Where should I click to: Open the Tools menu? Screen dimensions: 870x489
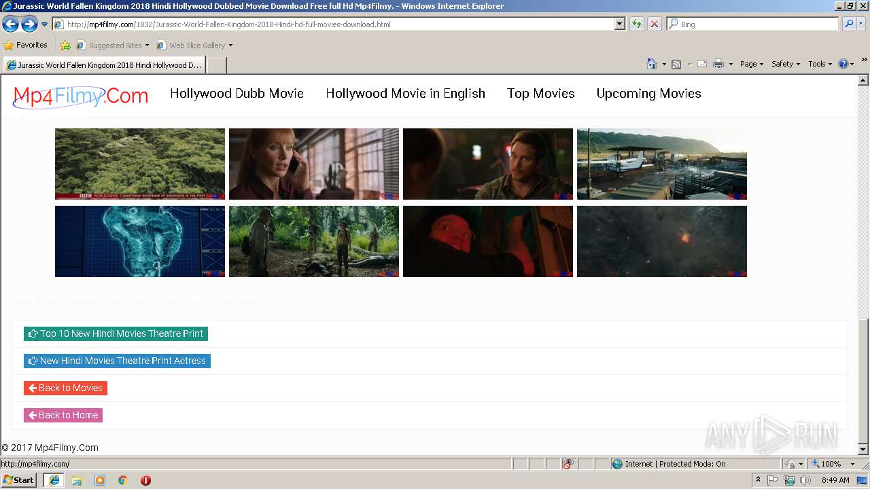[x=820, y=64]
